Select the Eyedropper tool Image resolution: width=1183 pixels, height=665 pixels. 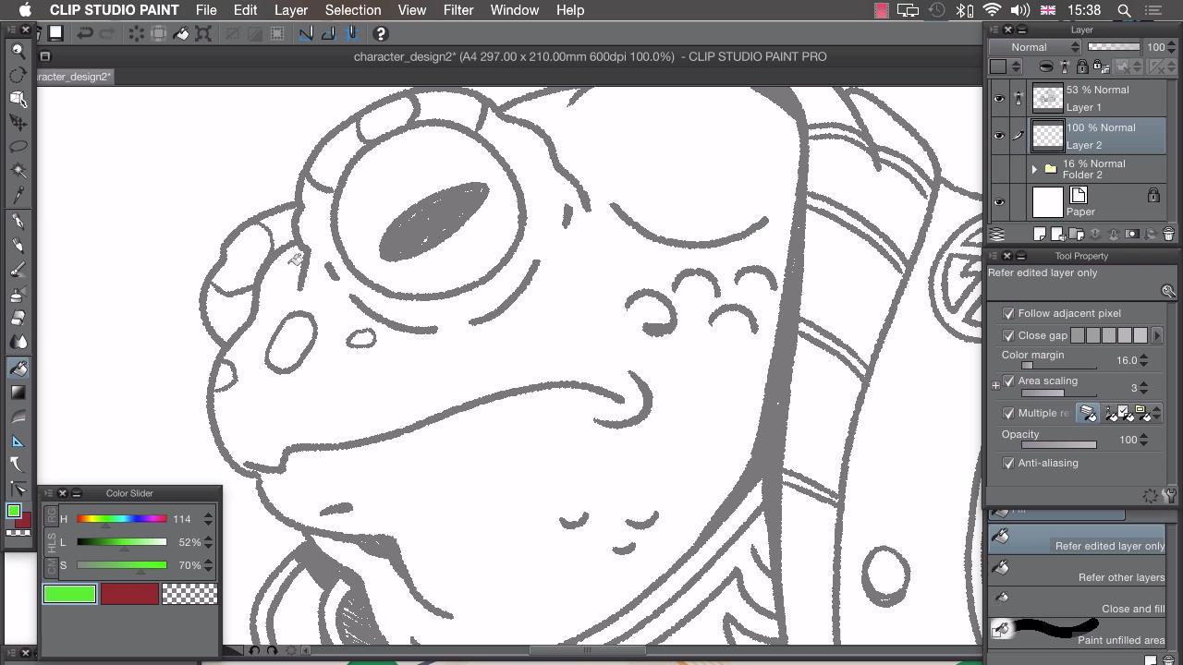pyautogui.click(x=18, y=195)
